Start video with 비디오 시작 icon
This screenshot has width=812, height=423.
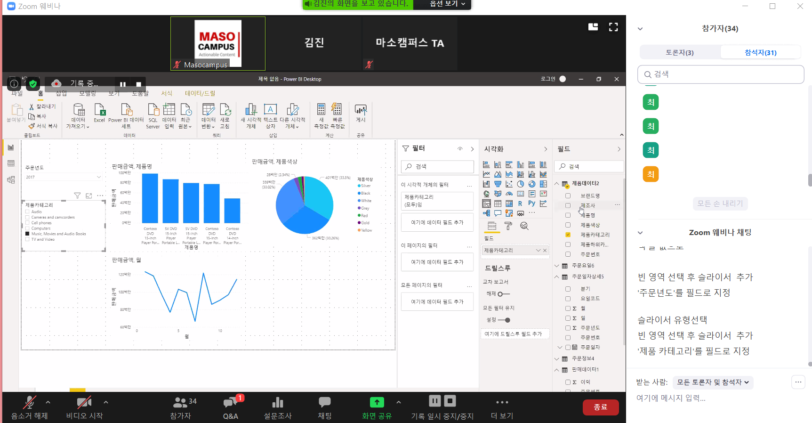click(84, 403)
